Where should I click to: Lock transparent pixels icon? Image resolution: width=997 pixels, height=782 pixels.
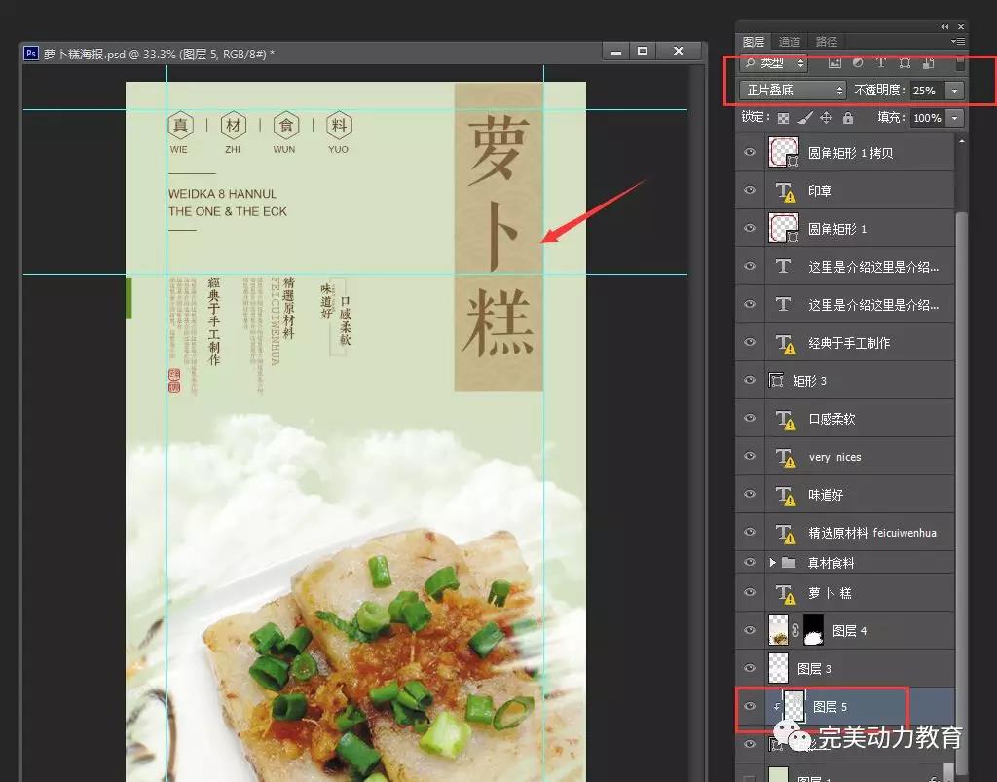click(783, 118)
